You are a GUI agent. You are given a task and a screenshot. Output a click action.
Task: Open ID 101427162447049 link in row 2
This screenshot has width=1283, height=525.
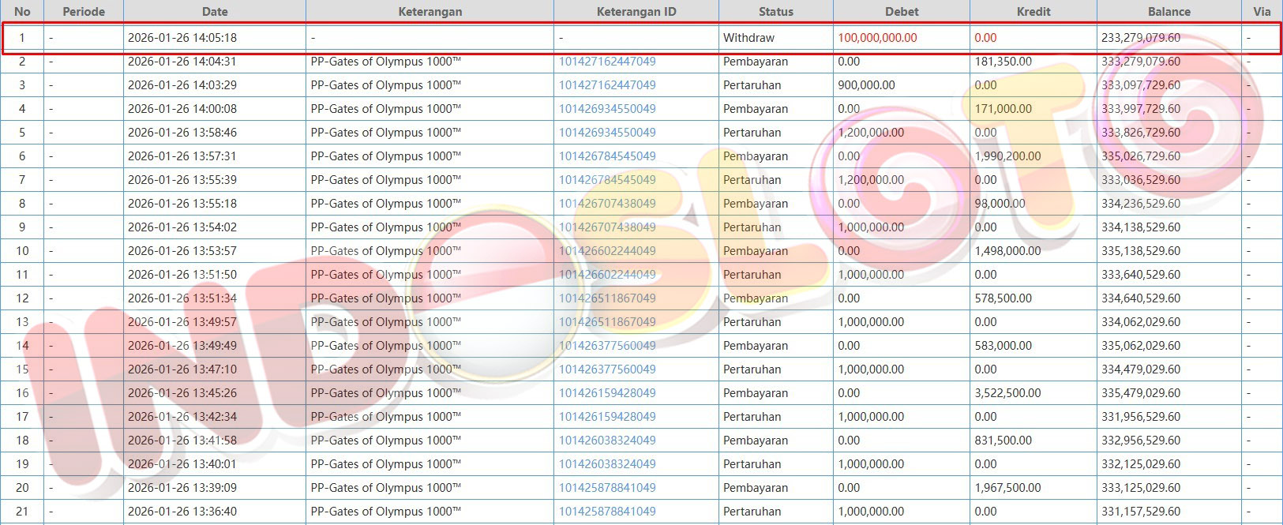tap(607, 62)
